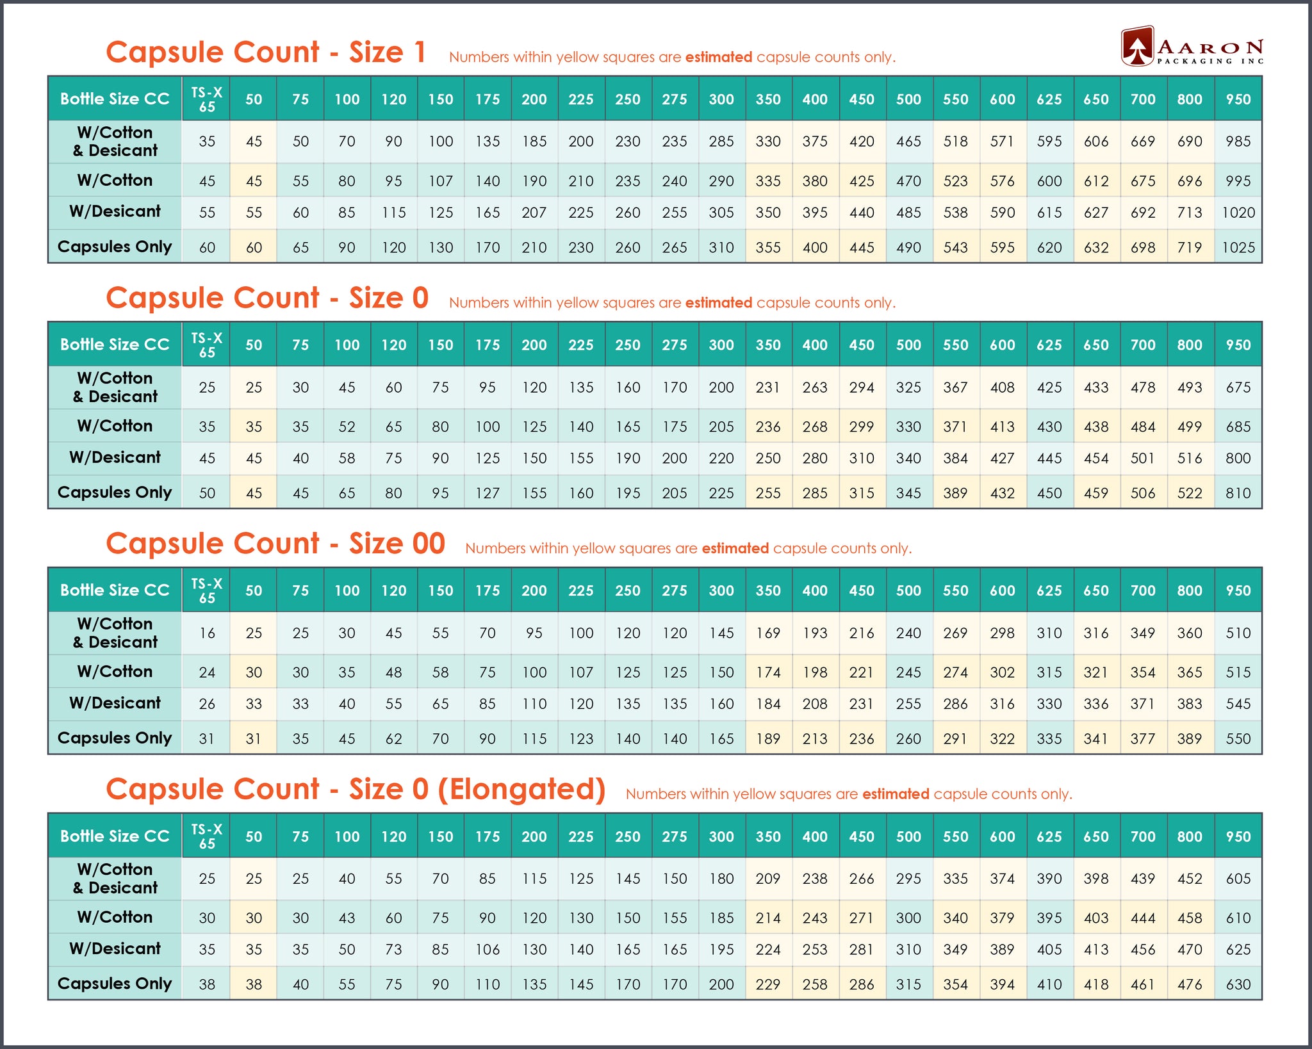Click value 461 in Size 0 (Elongated) Capsules Only row
Screen dimensions: 1312x1049
click(1143, 984)
